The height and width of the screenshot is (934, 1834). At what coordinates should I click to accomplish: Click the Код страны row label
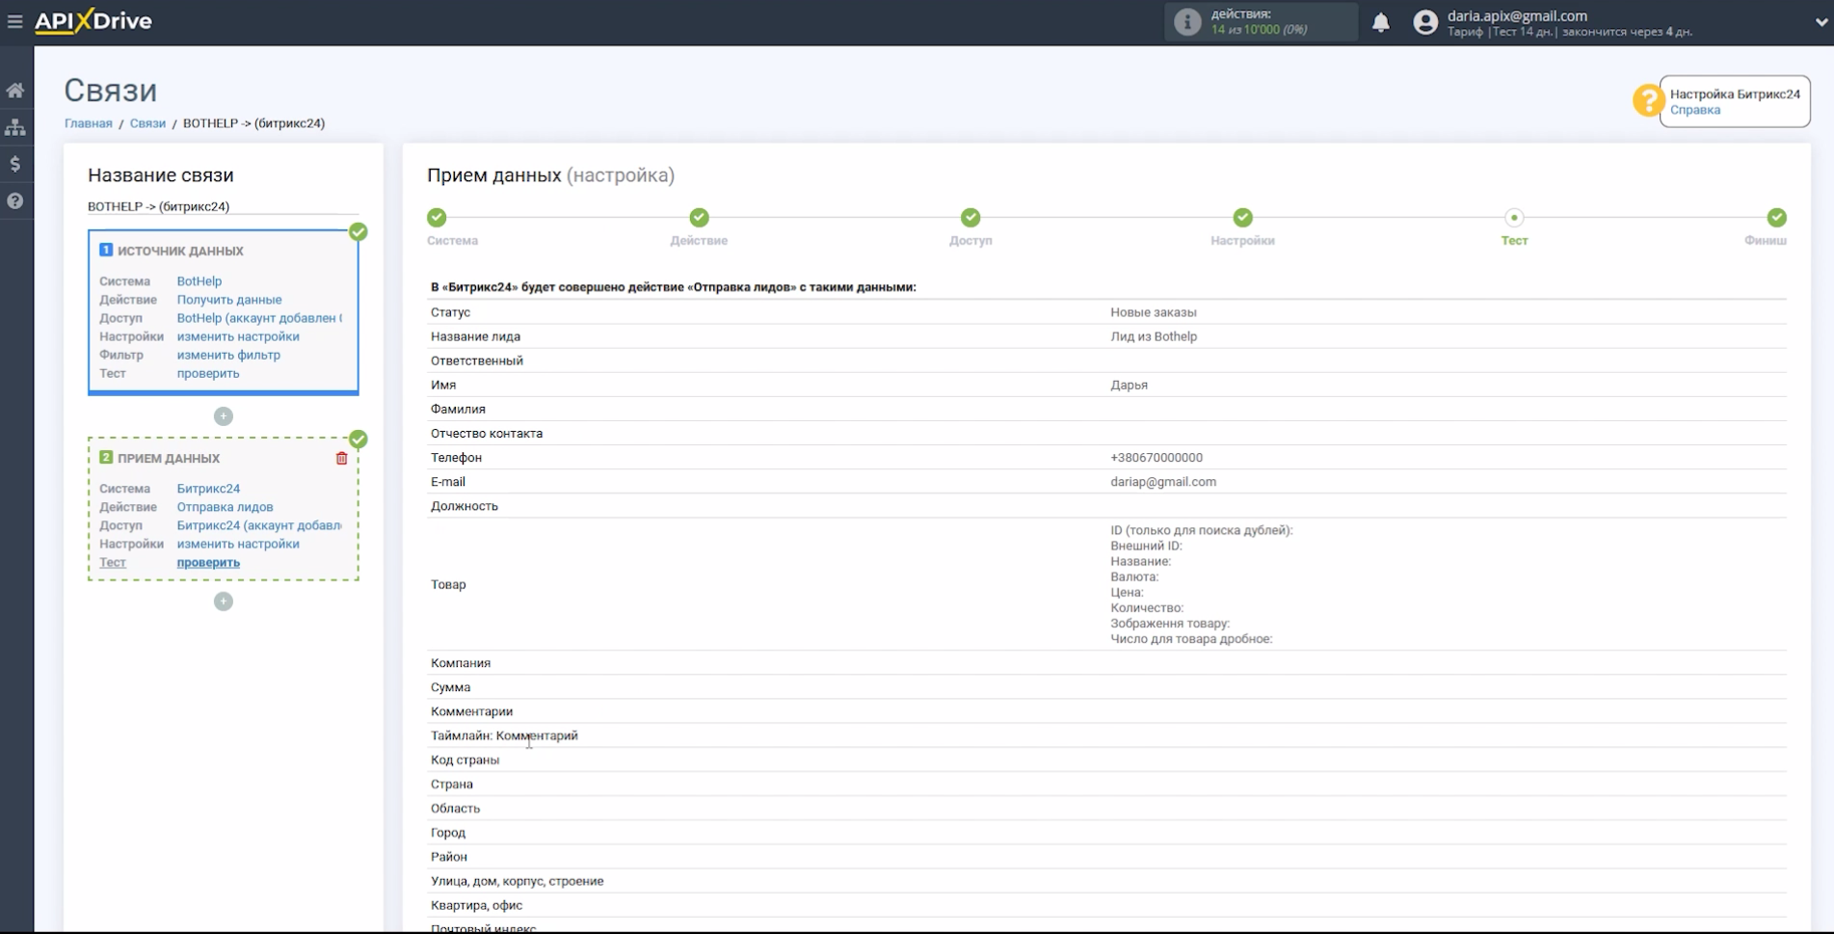click(x=465, y=760)
